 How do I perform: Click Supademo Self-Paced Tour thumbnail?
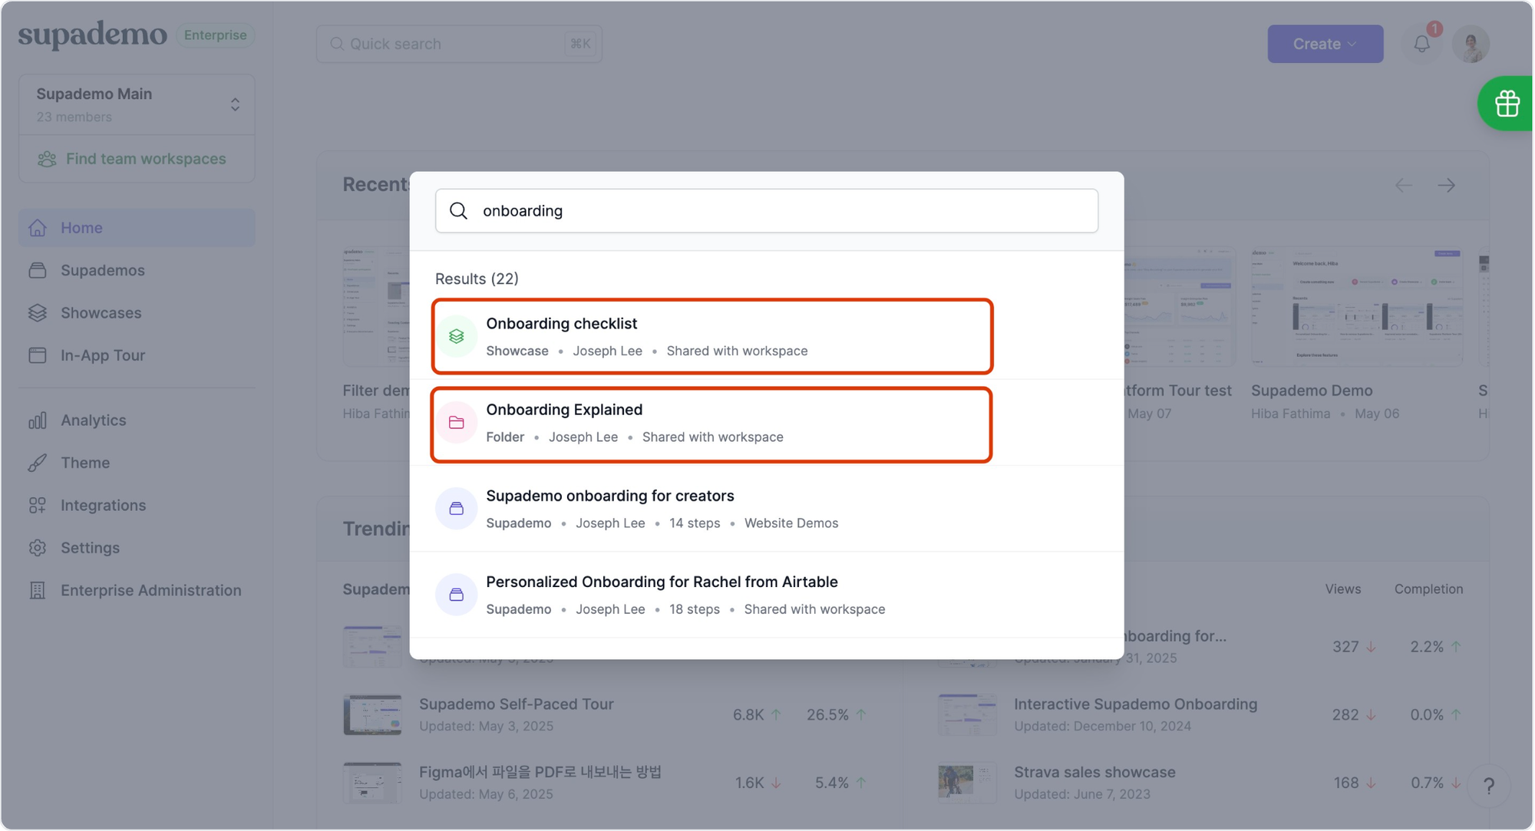coord(372,714)
